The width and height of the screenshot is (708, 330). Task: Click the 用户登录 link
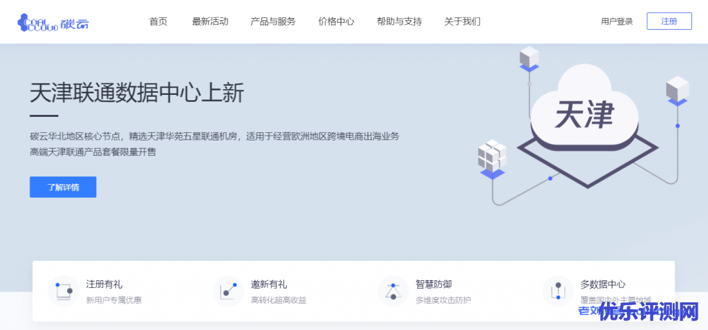click(x=617, y=21)
